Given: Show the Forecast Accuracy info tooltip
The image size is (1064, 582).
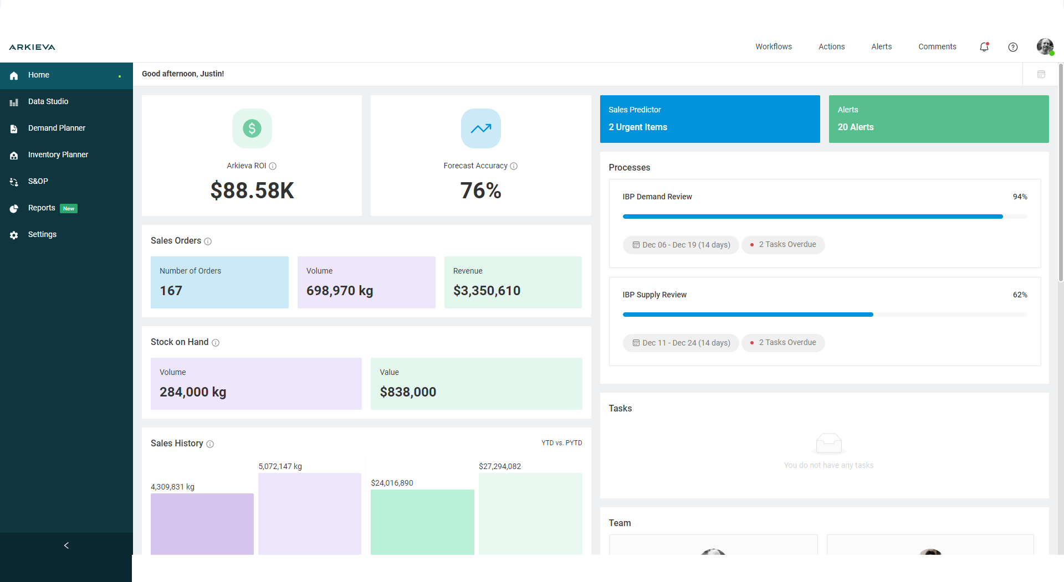Looking at the screenshot, I should point(513,166).
